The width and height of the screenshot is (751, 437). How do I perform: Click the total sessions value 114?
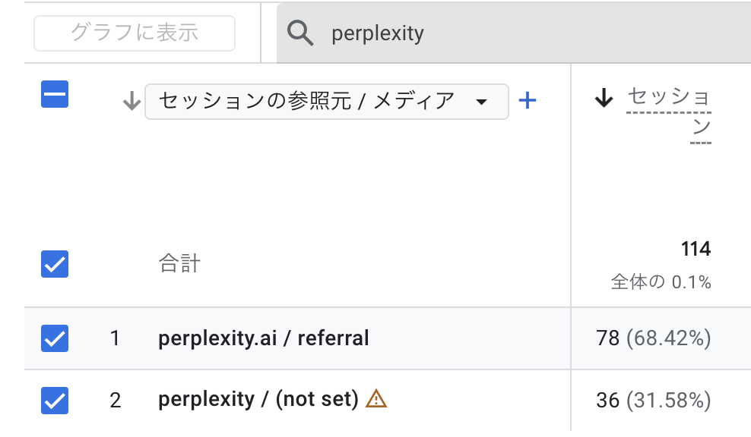coord(696,249)
